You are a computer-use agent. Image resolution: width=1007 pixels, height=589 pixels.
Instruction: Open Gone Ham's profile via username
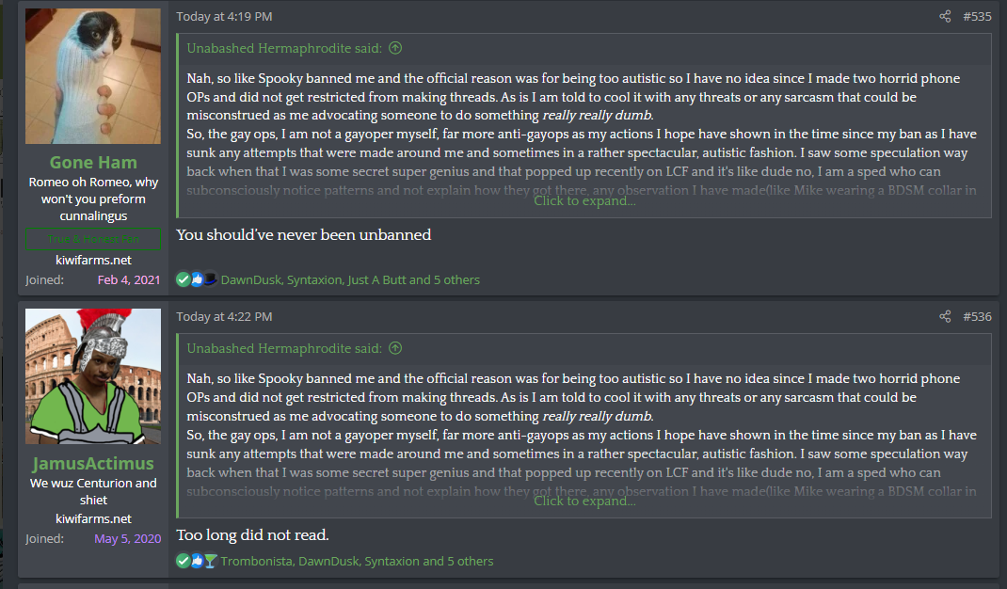[x=93, y=162]
